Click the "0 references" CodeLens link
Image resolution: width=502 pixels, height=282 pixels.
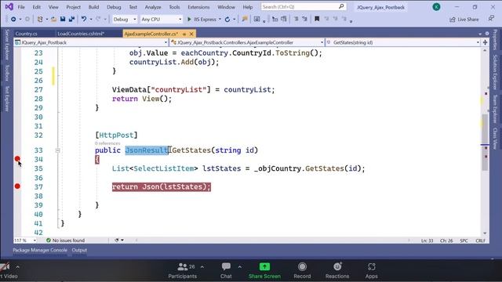pyautogui.click(x=107, y=143)
